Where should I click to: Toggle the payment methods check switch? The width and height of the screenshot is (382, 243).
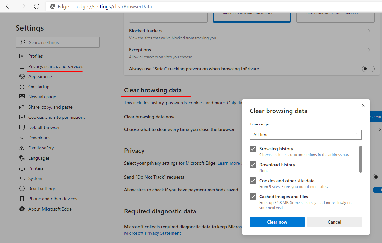click(377, 190)
